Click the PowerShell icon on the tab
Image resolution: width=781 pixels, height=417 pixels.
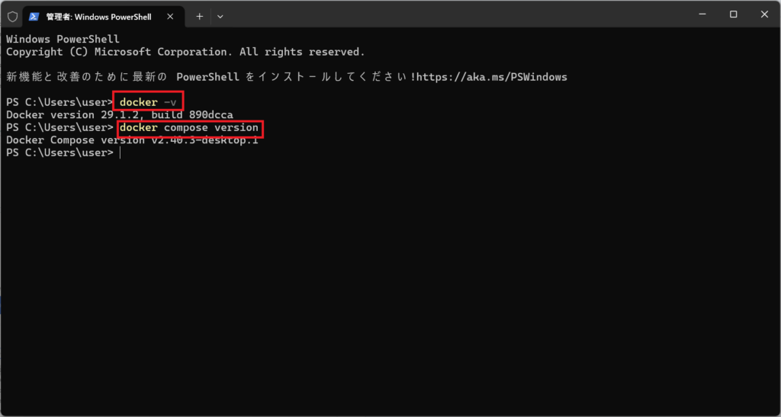pos(34,17)
